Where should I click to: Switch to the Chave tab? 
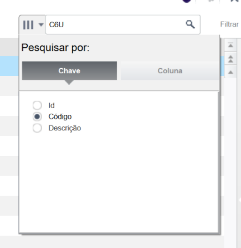(69, 71)
